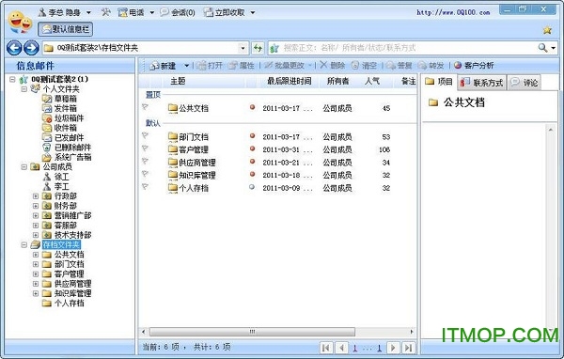This screenshot has height=359, width=564.
Task: Select 个人存档 row in the list
Action: (277, 188)
